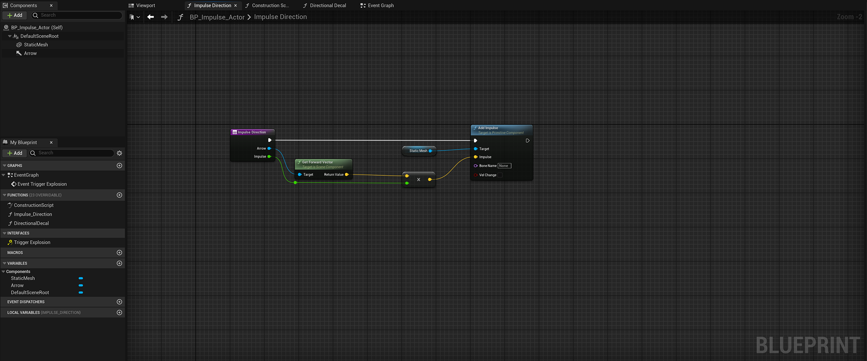
Task: Collapse the VARIABLES section
Action: 5,263
